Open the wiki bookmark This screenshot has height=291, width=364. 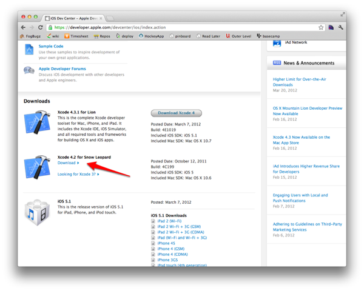point(53,36)
